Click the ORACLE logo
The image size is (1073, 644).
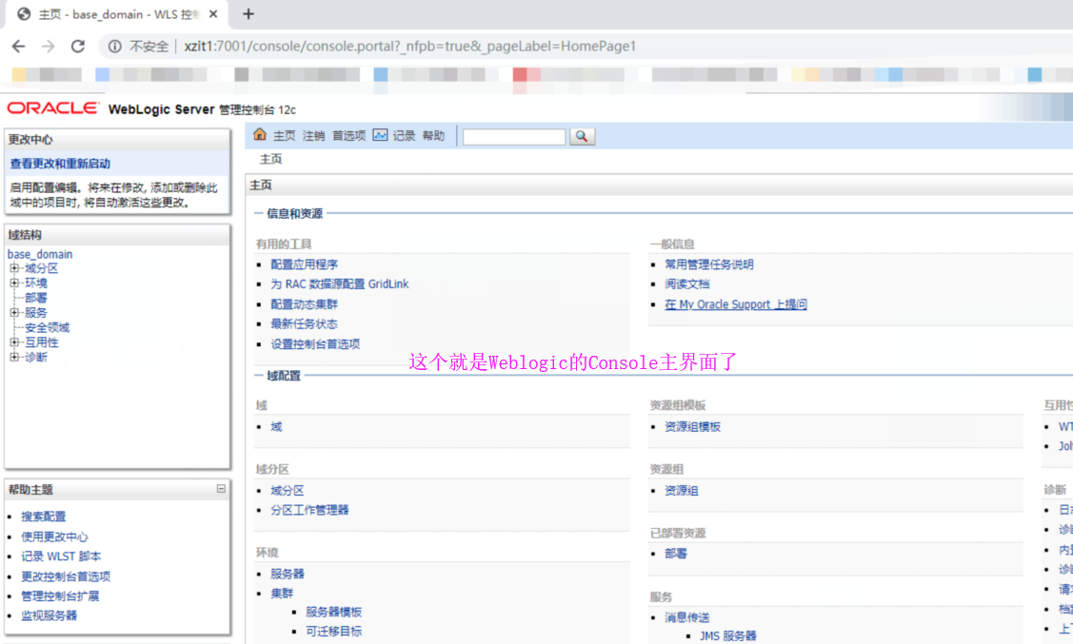coord(52,107)
